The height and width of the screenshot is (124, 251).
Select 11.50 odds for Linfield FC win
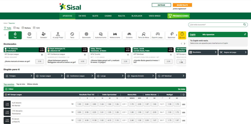pyautogui.click(x=94, y=120)
